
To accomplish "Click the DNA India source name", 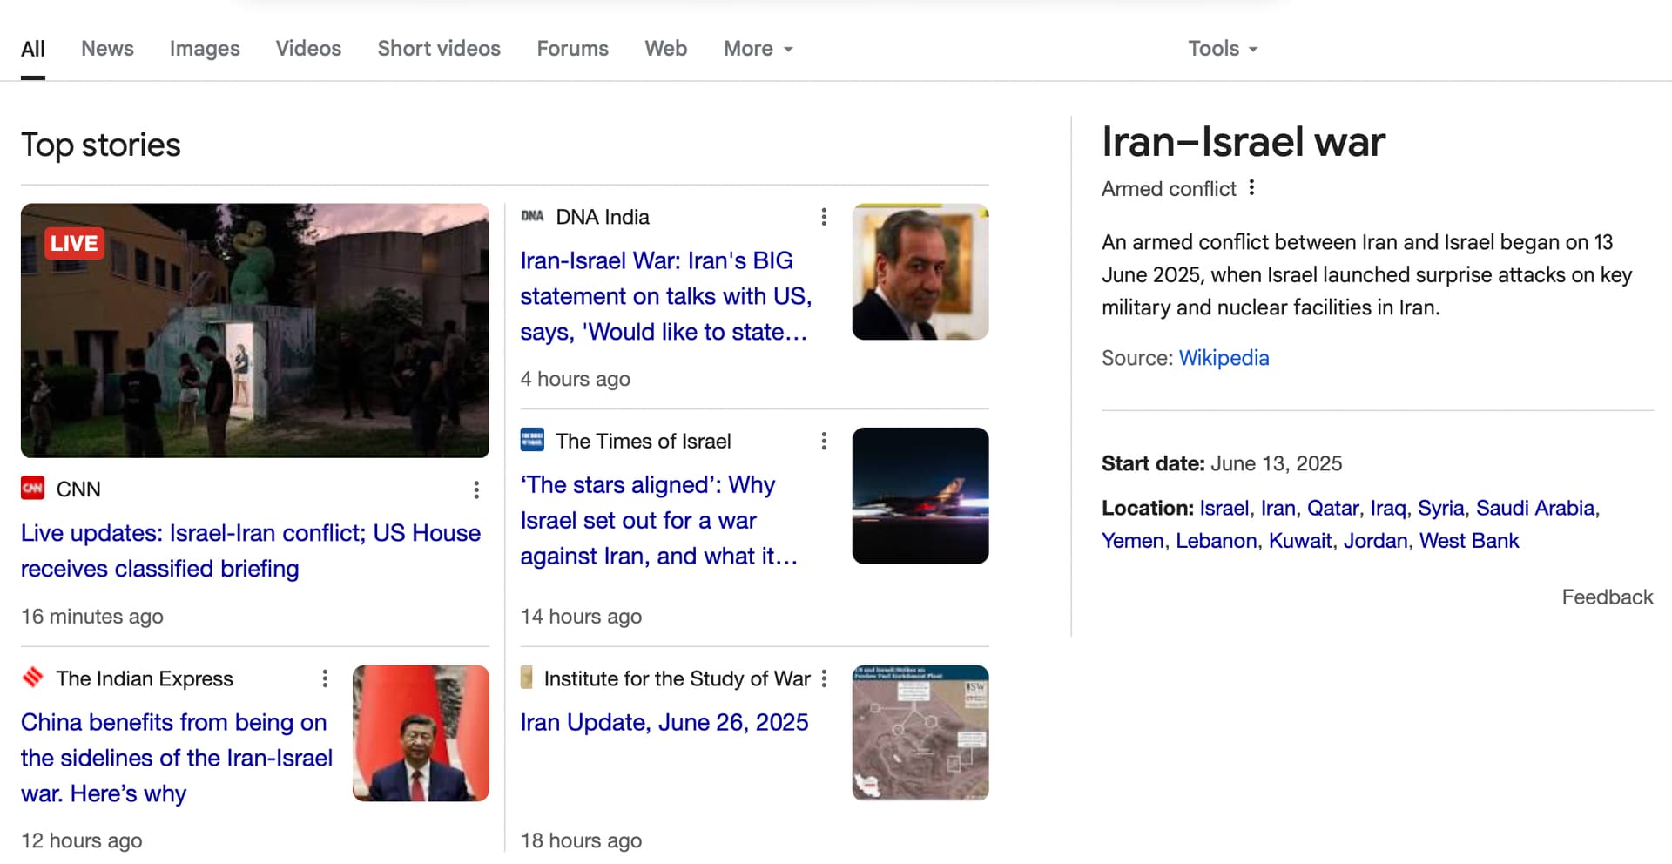I will 603,217.
